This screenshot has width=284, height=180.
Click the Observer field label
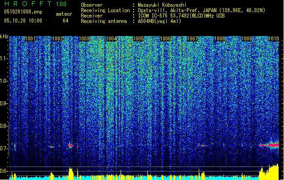pos(92,5)
